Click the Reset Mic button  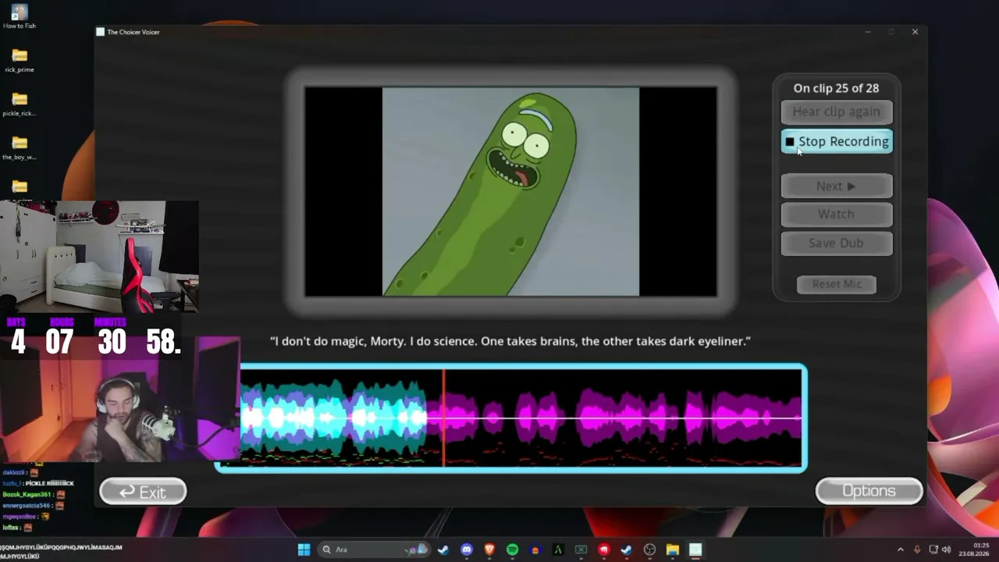(x=837, y=284)
